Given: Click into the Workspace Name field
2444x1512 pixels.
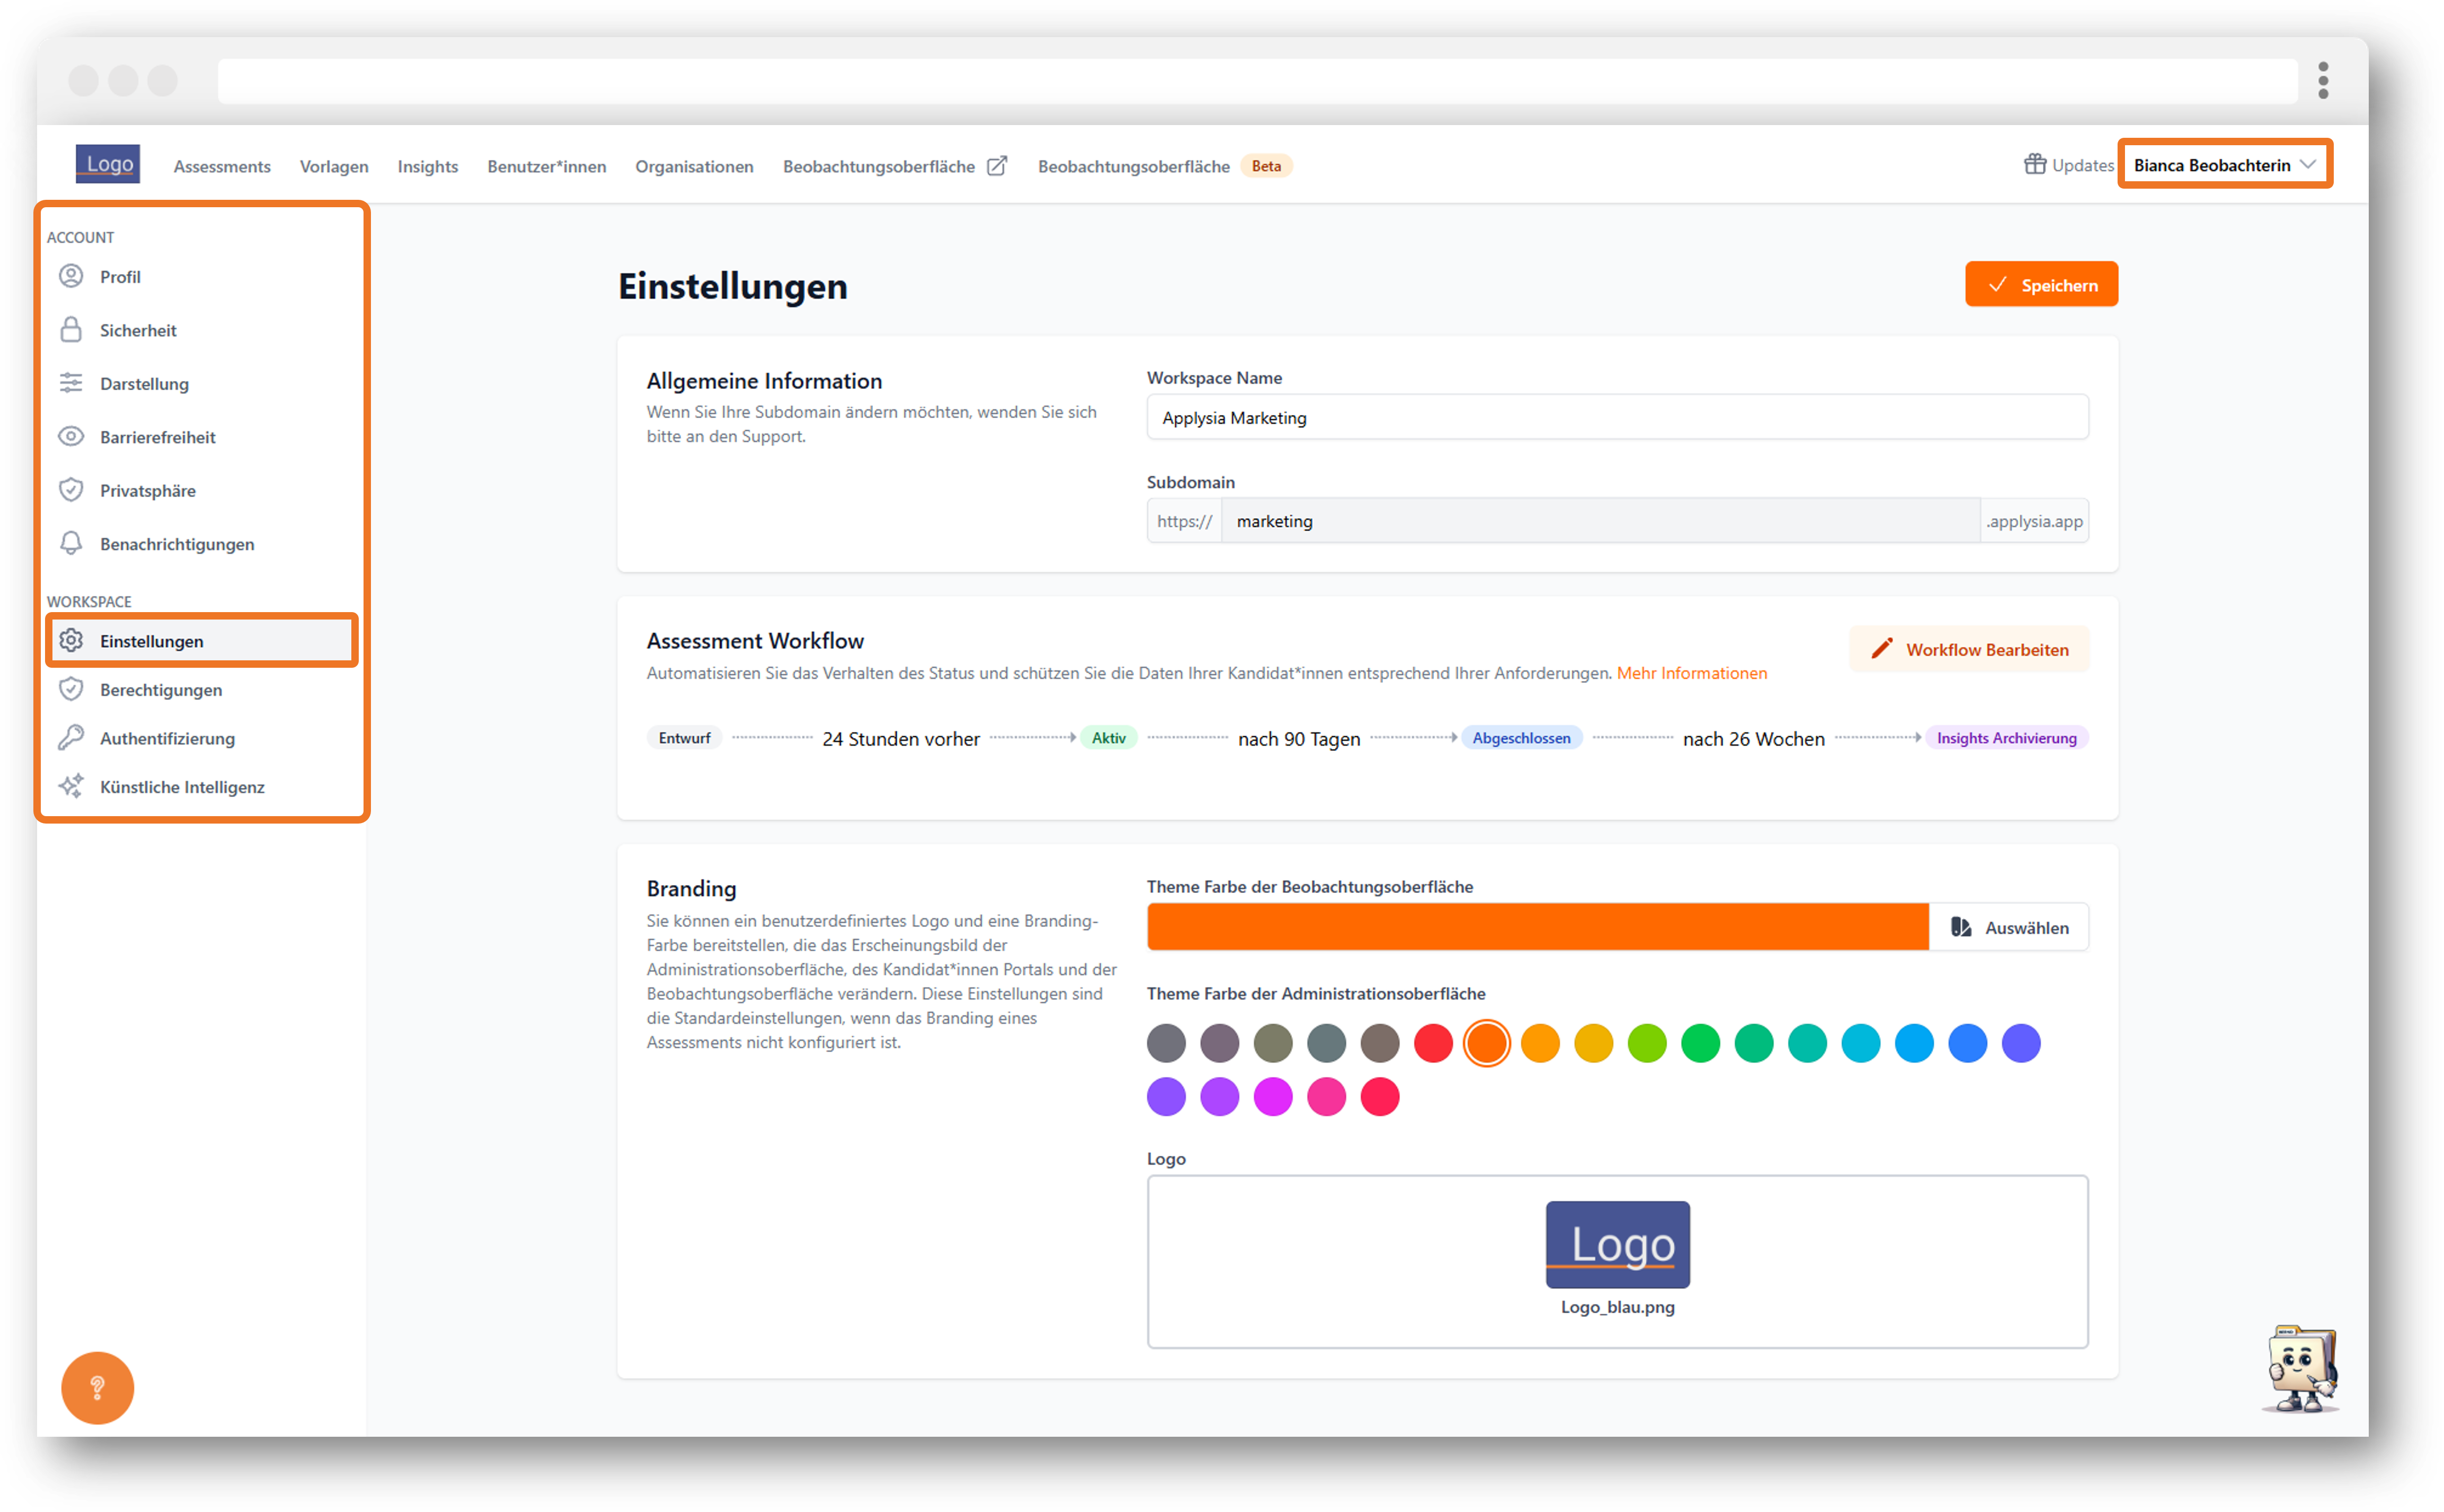Looking at the screenshot, I should (1617, 417).
